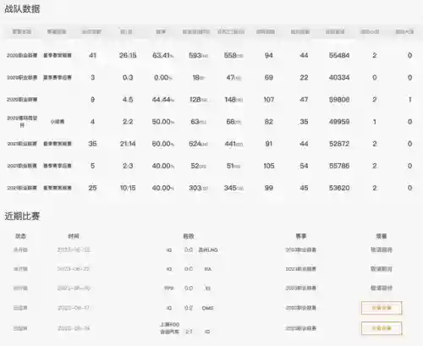This screenshot has height=346, width=423.
Task: Click the 10/15 win-loss record
Action: point(128,188)
